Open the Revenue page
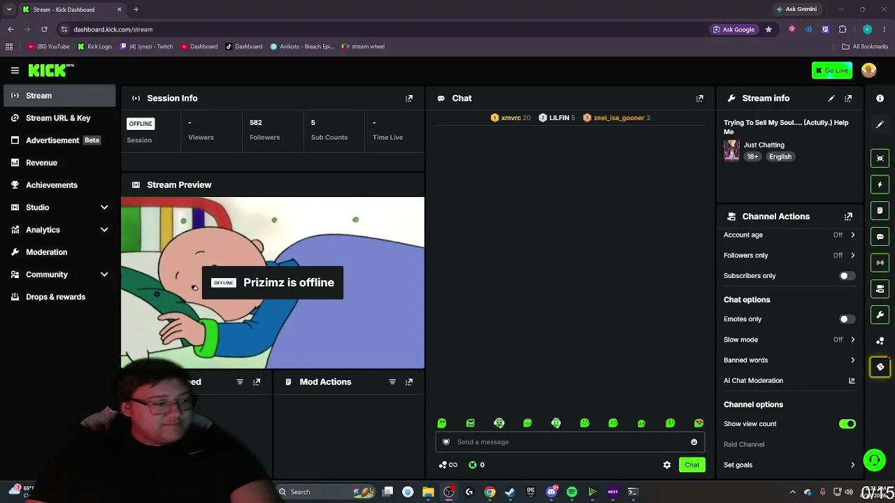Screen dimensions: 895x503 point(59,163)
